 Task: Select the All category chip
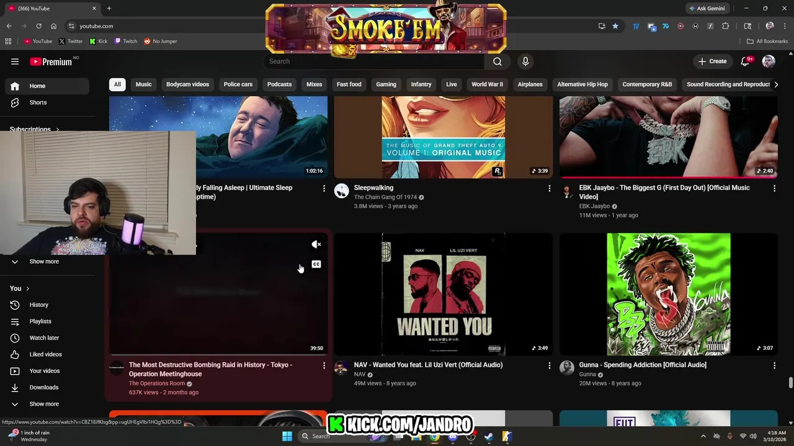pyautogui.click(x=117, y=84)
